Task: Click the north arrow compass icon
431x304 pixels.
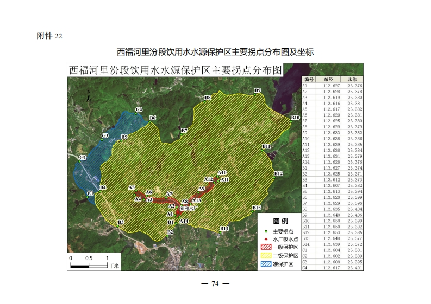Action: [88, 96]
